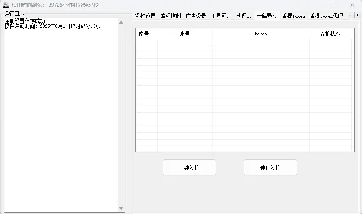Open the 广告设置 tab
Viewport: 362px width, 214px height.
tap(196, 16)
